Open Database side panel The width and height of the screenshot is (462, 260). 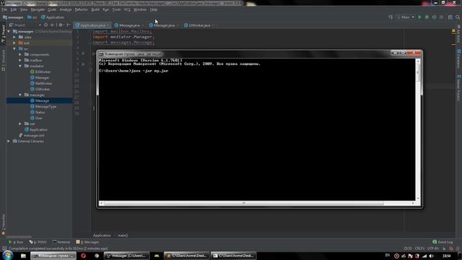[x=459, y=58]
